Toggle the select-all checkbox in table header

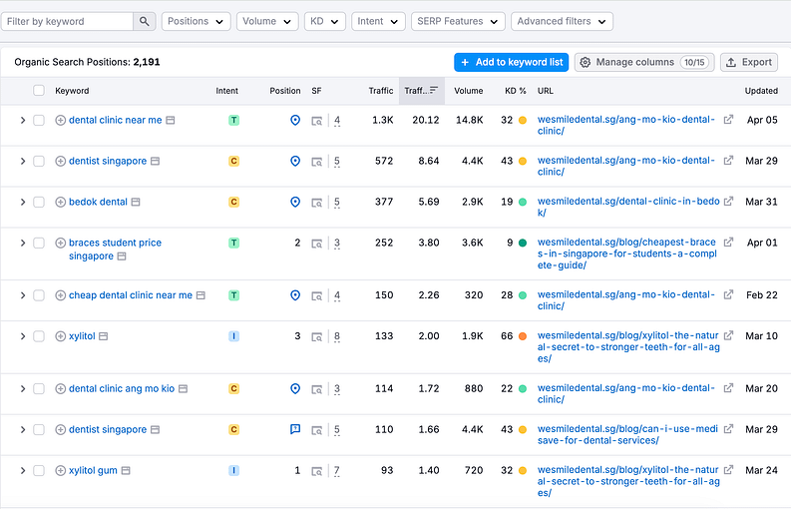pos(39,91)
